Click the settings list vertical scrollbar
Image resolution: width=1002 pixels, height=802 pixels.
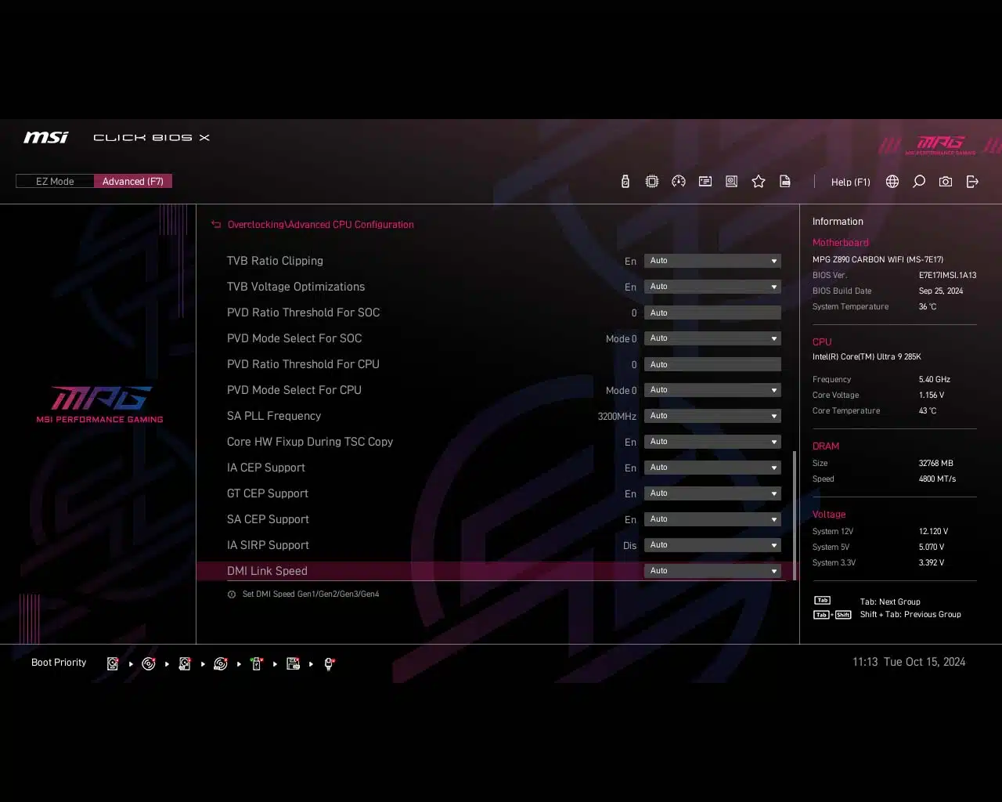(x=795, y=515)
